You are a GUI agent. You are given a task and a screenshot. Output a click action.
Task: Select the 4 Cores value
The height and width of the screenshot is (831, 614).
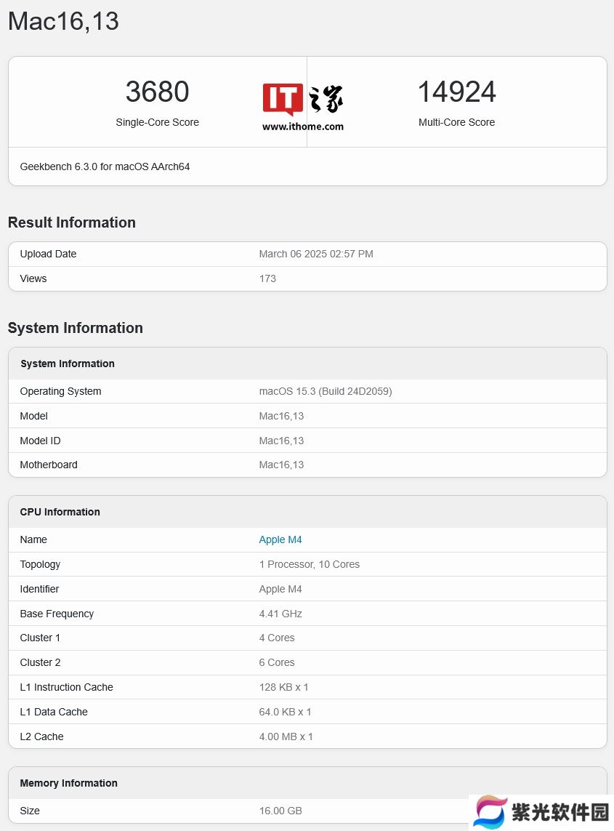coord(277,638)
